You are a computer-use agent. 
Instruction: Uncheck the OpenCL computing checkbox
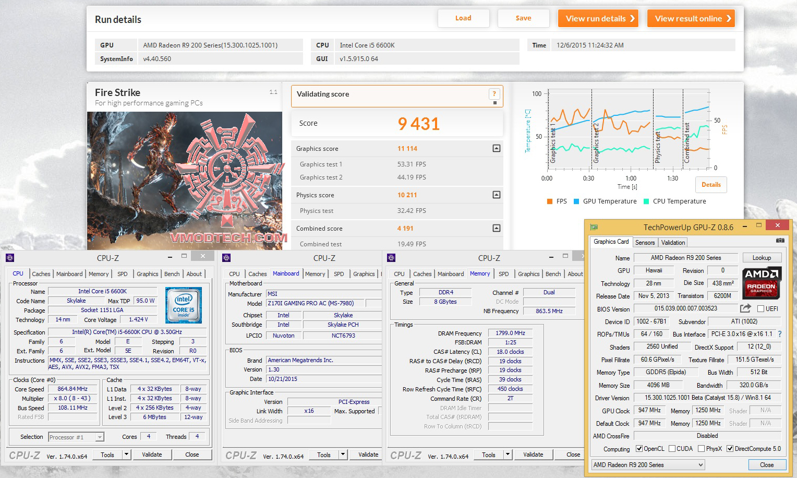pos(639,449)
